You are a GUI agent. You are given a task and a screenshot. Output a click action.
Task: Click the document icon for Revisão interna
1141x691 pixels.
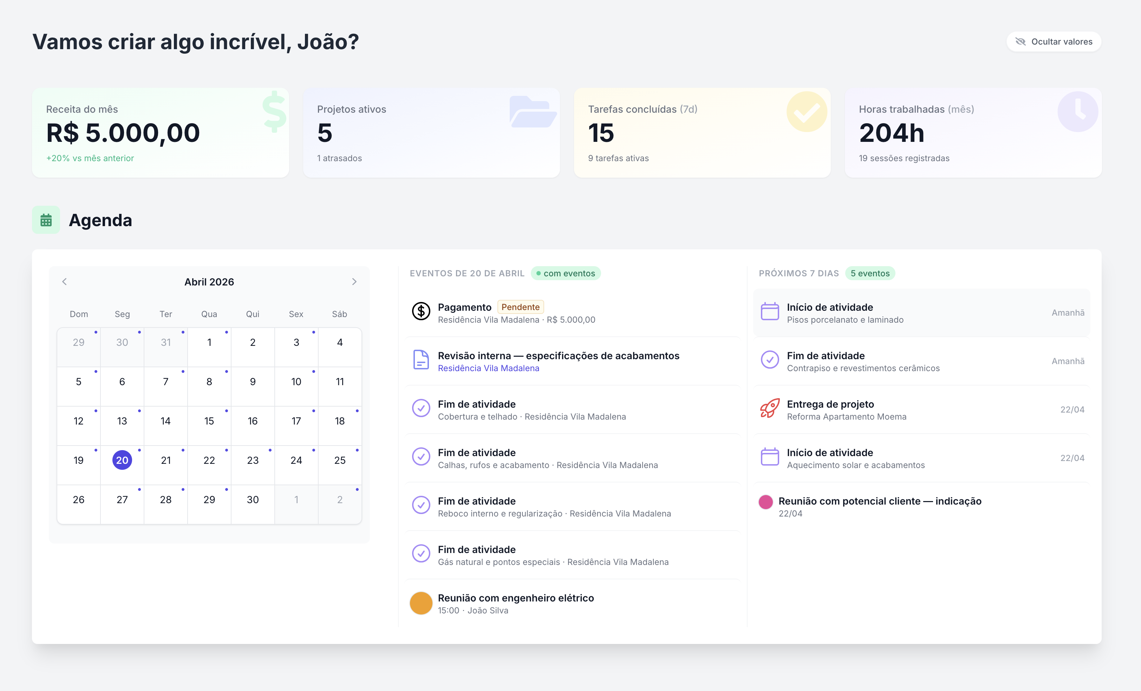coord(421,360)
